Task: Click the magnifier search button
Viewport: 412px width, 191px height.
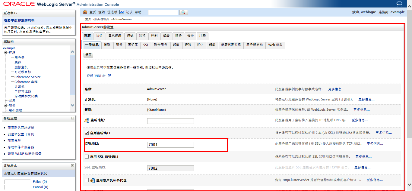Action: pyautogui.click(x=184, y=12)
